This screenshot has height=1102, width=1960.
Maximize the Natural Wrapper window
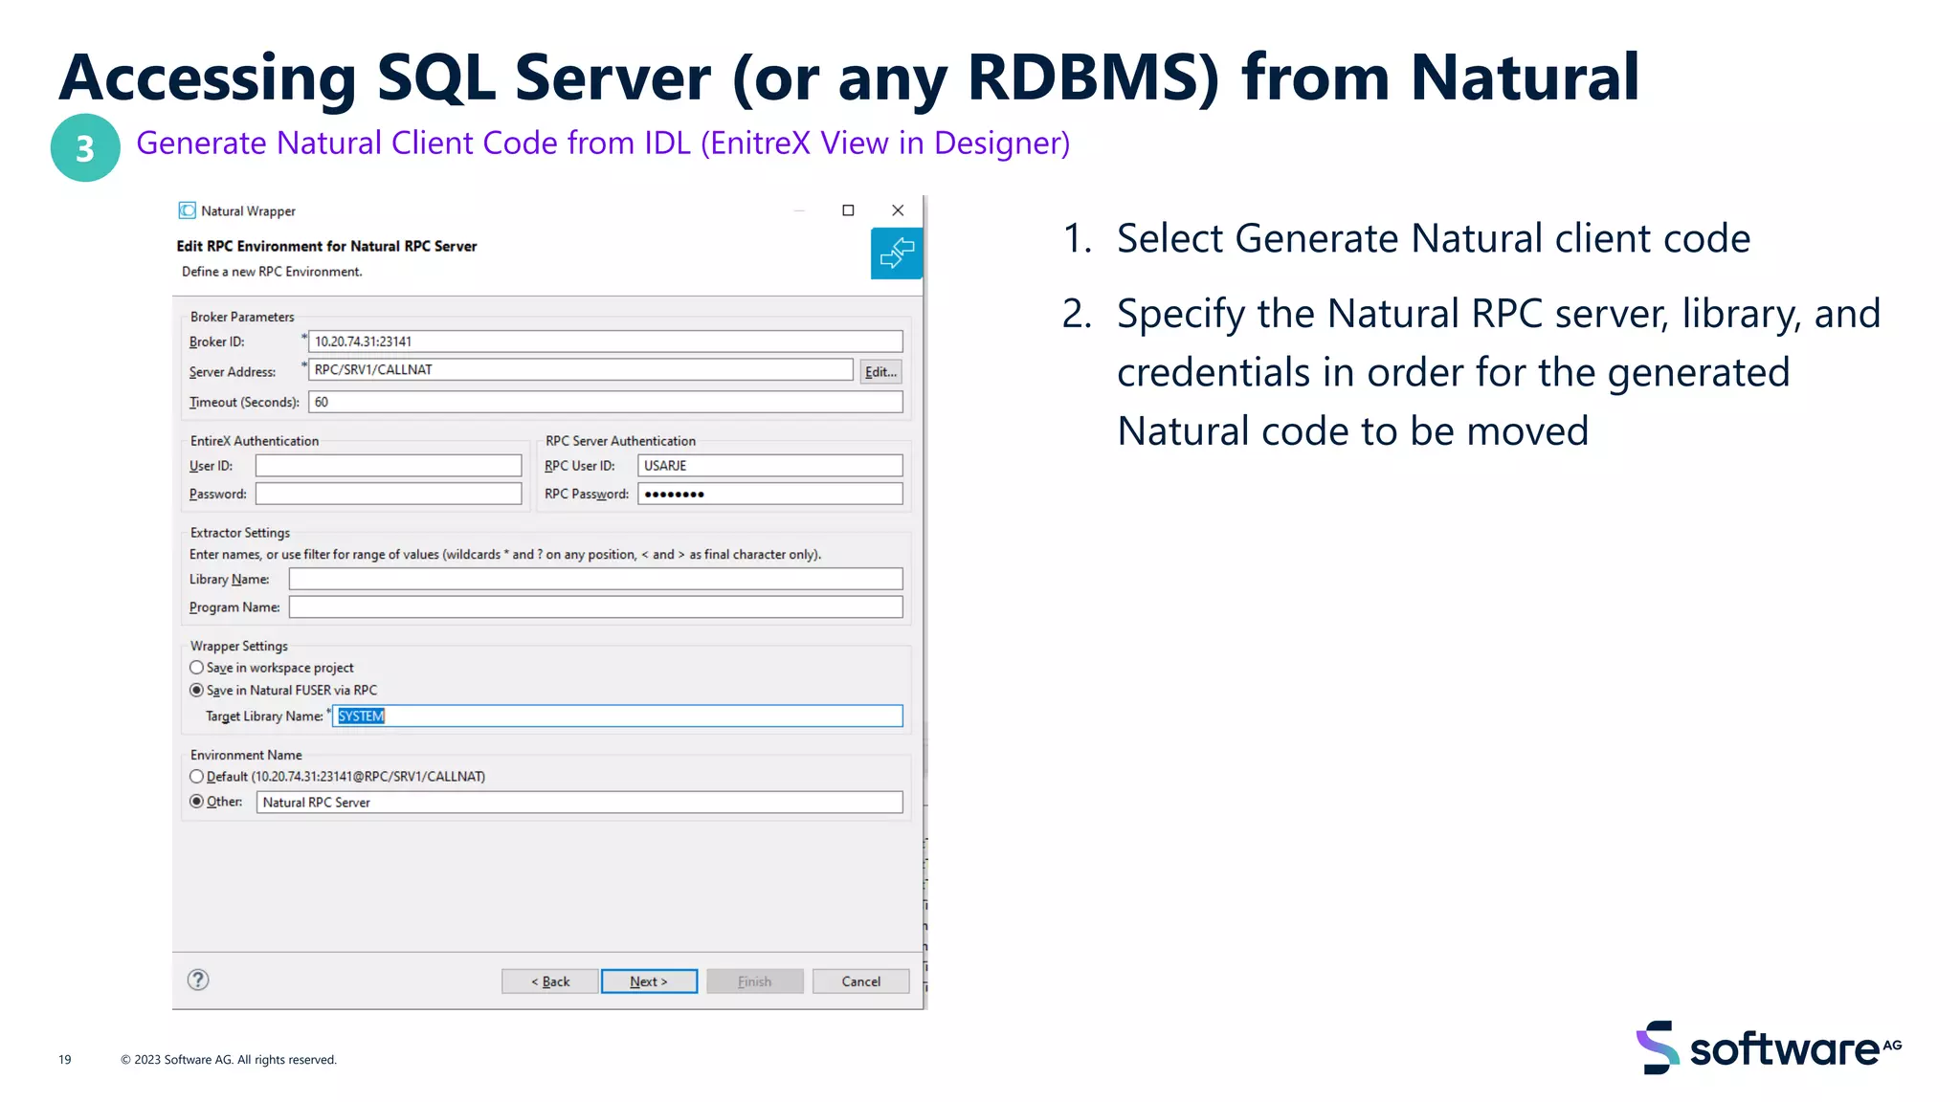848,210
